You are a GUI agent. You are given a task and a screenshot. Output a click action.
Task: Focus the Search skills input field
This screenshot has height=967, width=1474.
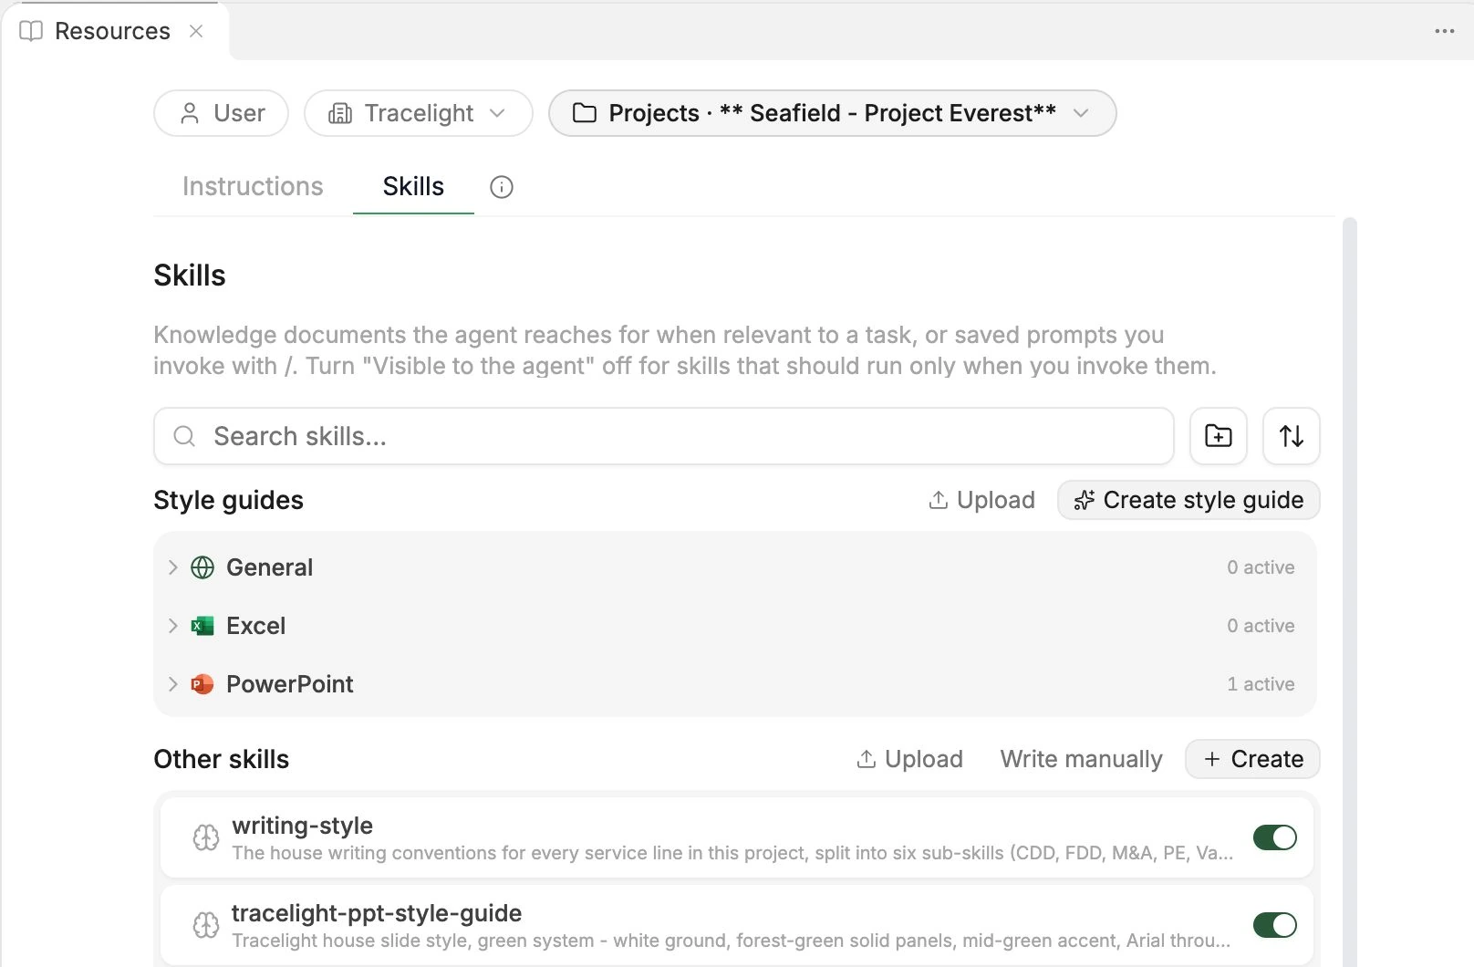[664, 436]
